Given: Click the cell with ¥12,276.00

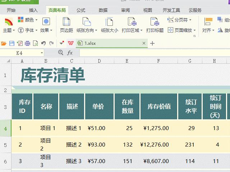Looking at the screenshot, I should tap(159, 145).
